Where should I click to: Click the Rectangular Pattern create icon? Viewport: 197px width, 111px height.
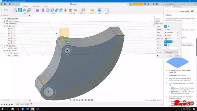tap(33, 10)
